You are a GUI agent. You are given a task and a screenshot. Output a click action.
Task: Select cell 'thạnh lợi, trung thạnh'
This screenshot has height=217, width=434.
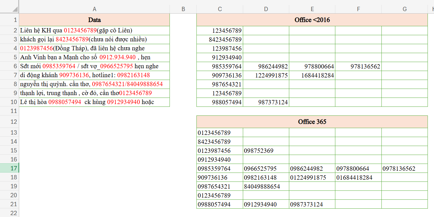tap(94, 93)
